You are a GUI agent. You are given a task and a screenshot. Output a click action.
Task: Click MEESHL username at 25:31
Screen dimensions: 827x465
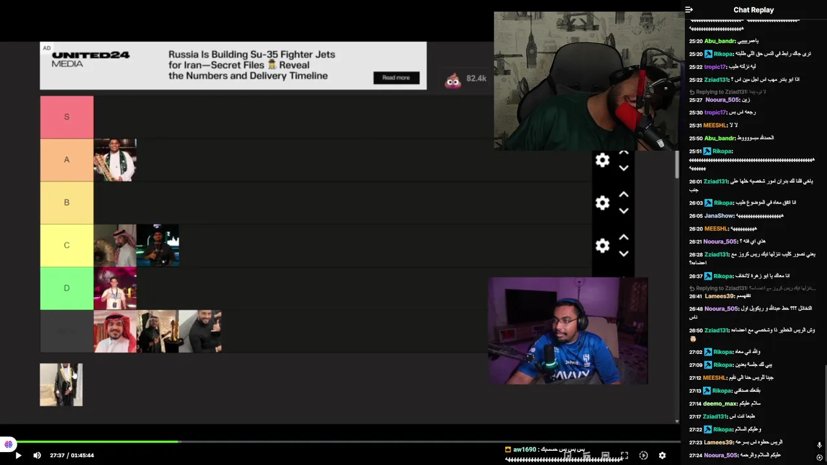point(715,125)
